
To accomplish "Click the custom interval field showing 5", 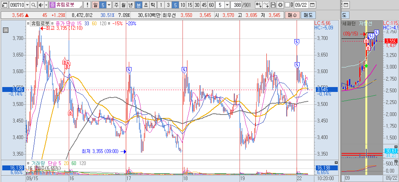I will click(220, 5).
